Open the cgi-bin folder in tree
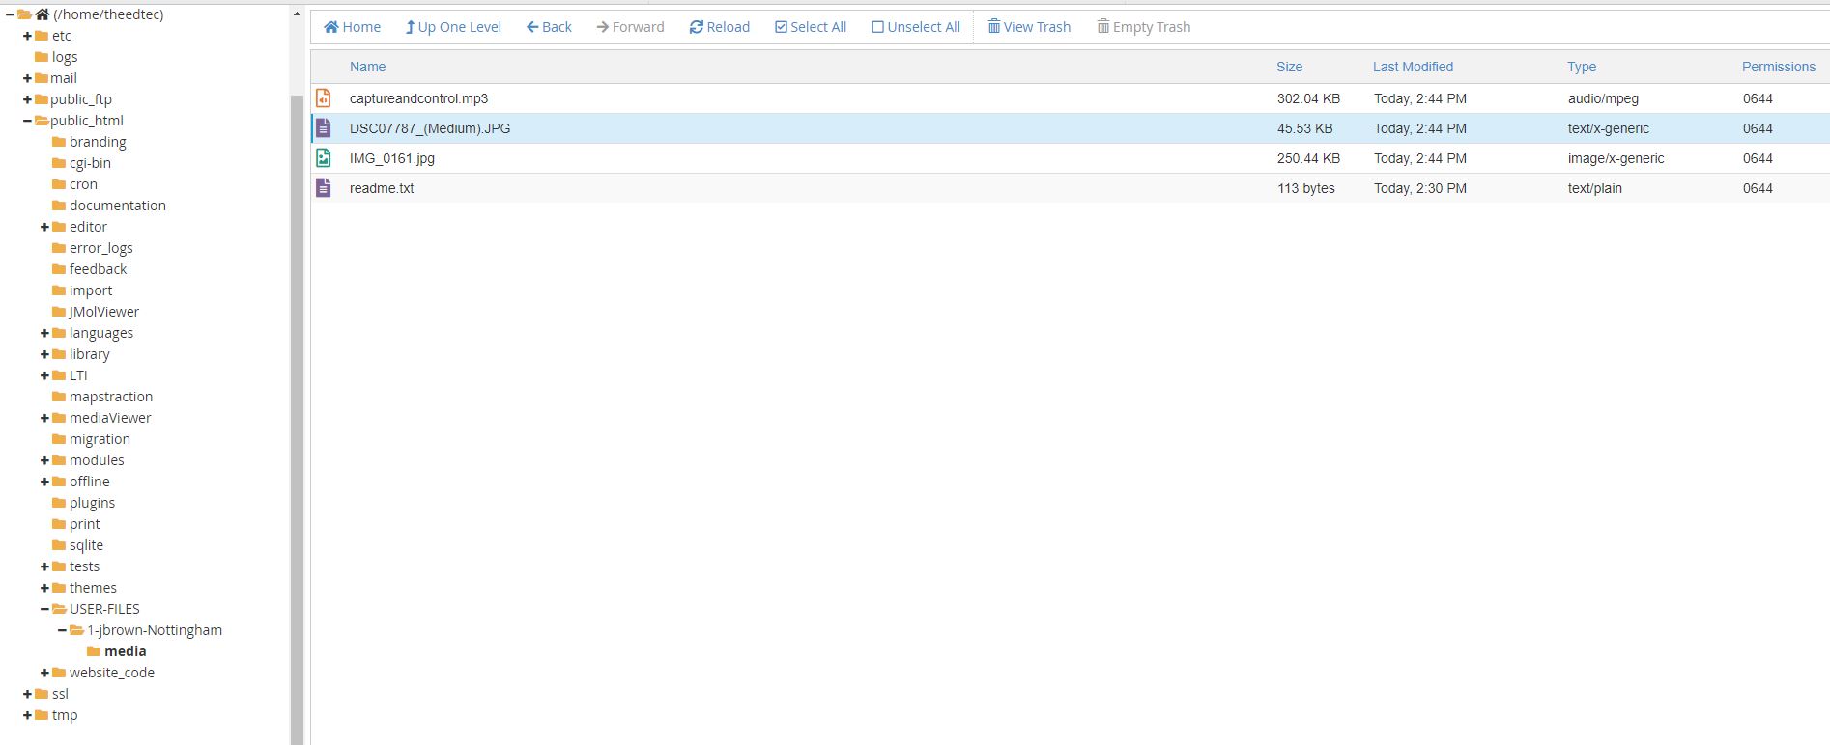Screen dimensions: 1830x745 tap(90, 163)
